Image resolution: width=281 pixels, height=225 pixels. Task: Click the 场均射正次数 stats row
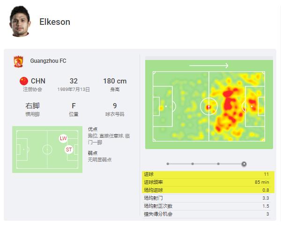[208, 206]
